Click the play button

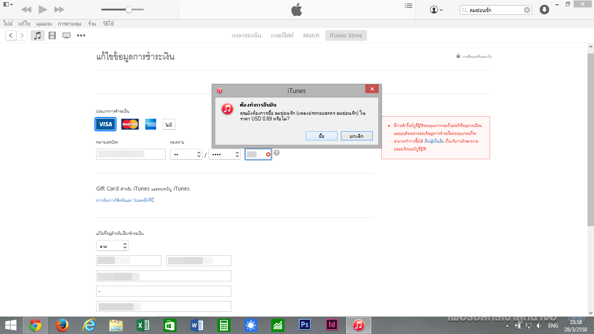coord(43,10)
